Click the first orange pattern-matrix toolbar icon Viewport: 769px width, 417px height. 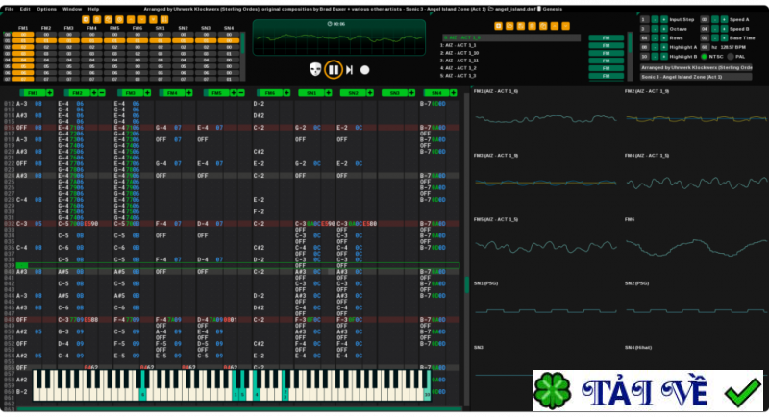pos(86,19)
